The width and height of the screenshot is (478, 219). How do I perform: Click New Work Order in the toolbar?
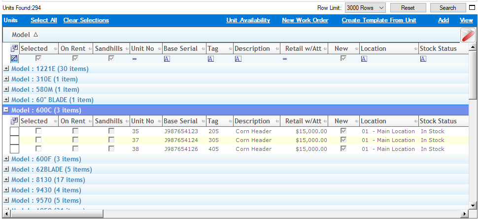[x=305, y=20]
